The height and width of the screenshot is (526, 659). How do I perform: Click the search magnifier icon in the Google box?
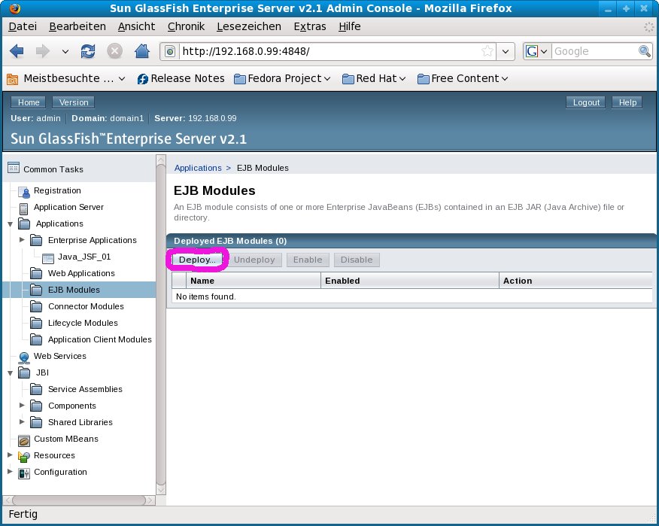coord(644,51)
